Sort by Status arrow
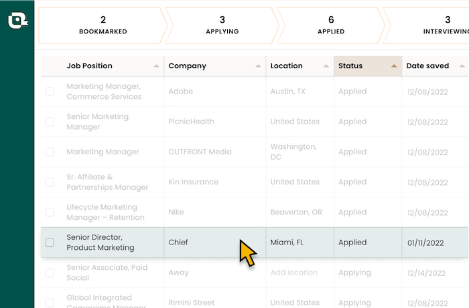The image size is (469, 308). (x=394, y=66)
